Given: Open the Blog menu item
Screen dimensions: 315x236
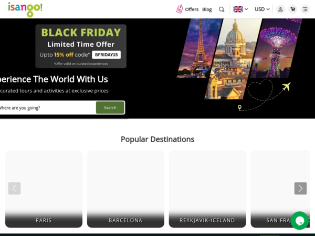Looking at the screenshot, I should point(207,9).
